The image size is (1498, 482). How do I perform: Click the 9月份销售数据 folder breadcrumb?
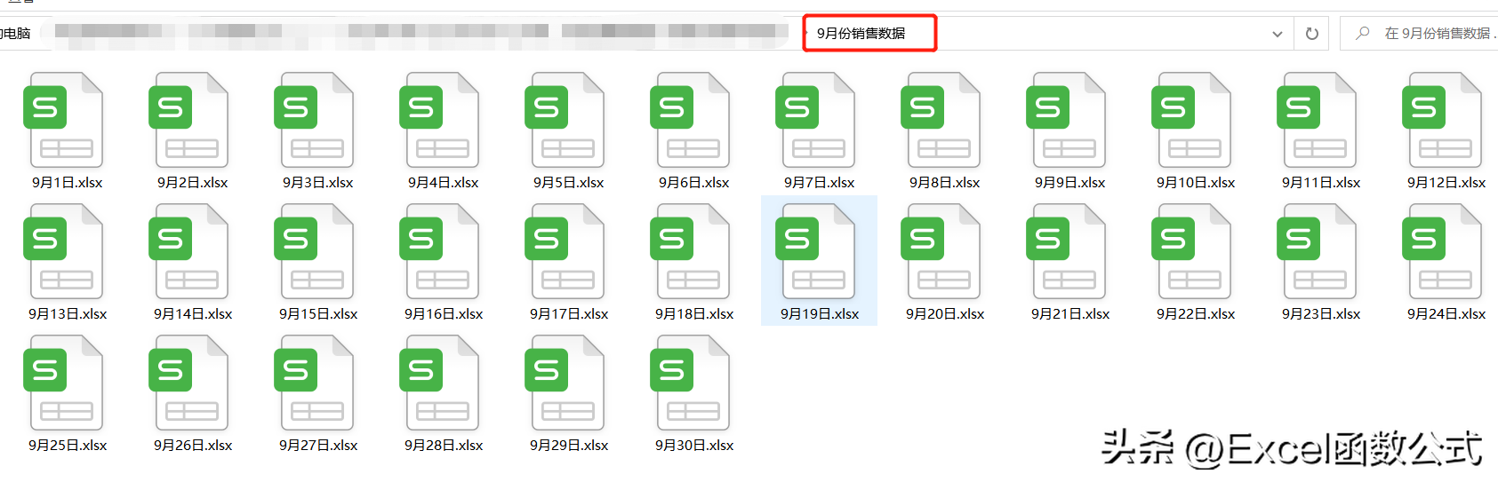(861, 34)
